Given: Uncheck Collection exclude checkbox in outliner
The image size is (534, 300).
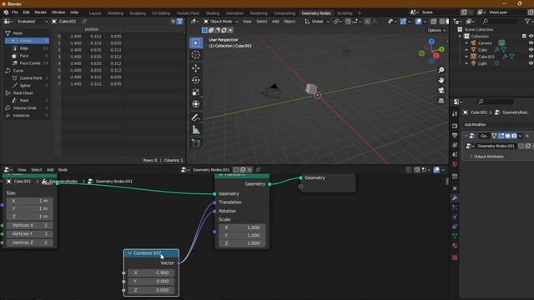Looking at the screenshot, I should click(524, 36).
